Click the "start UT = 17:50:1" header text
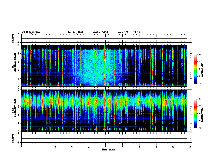The image size is (214, 165). point(131,32)
